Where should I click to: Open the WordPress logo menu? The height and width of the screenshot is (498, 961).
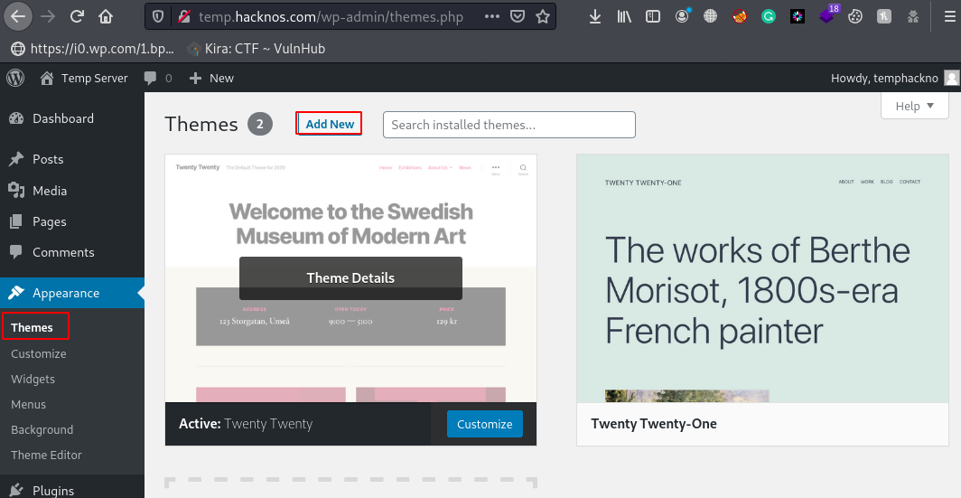point(15,78)
